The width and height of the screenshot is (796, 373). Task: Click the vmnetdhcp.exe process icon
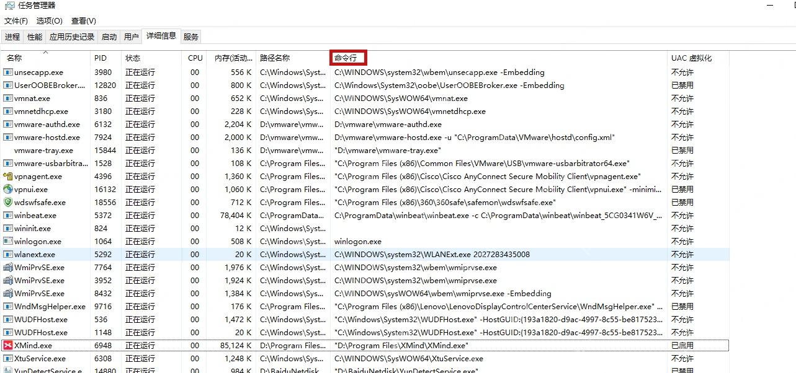pyautogui.click(x=8, y=112)
